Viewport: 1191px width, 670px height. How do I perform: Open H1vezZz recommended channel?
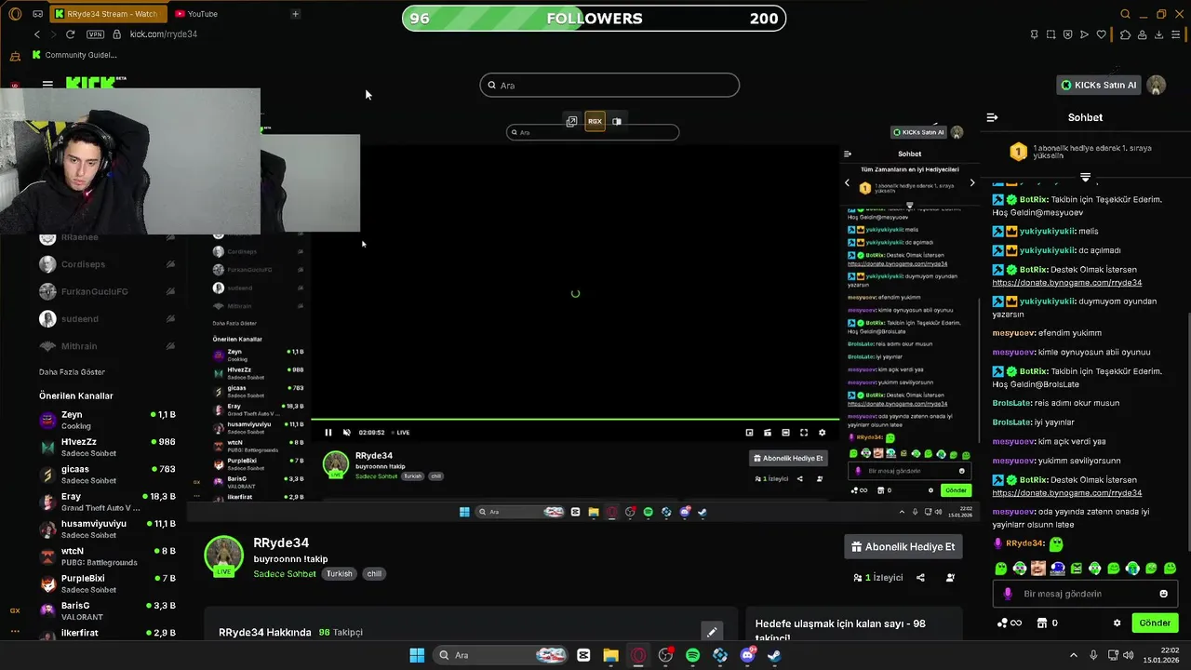click(x=107, y=447)
